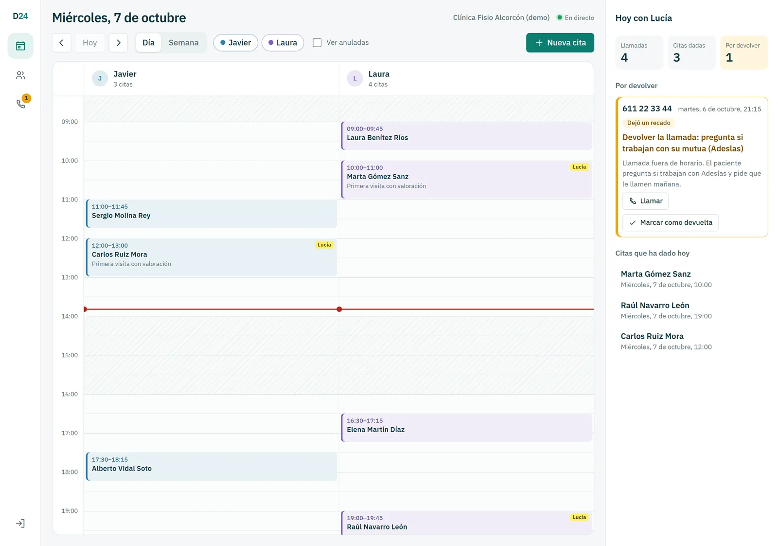The height and width of the screenshot is (546, 778).
Task: Click current time marker on Laura's column
Action: (x=339, y=309)
